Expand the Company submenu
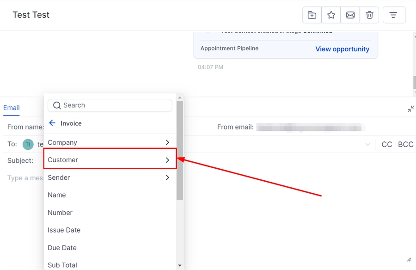Image resolution: width=416 pixels, height=270 pixels. coord(110,142)
